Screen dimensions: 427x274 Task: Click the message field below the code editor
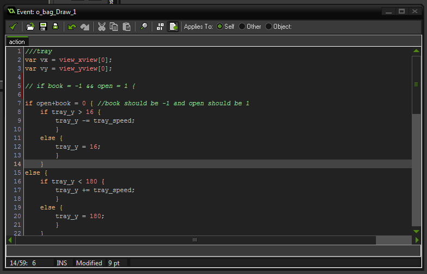coord(213,251)
